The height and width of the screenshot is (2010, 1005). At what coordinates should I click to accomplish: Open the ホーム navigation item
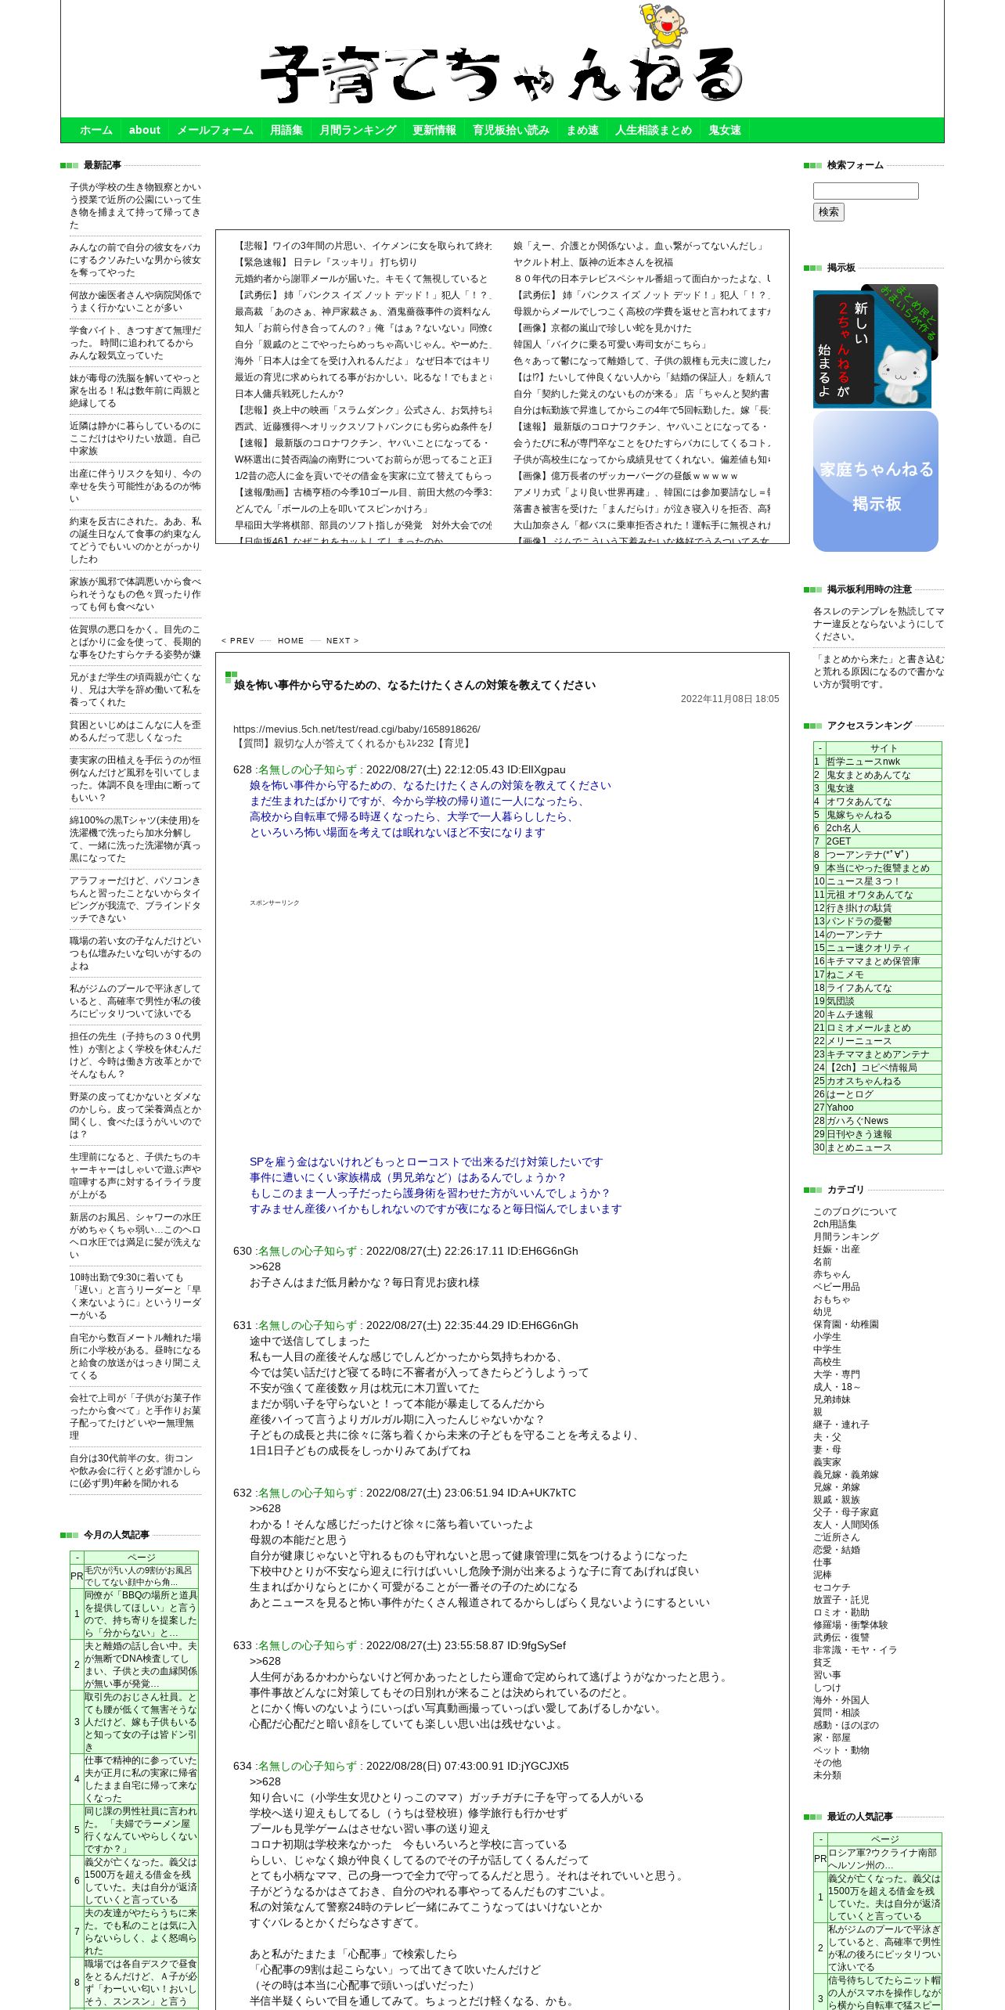click(96, 130)
